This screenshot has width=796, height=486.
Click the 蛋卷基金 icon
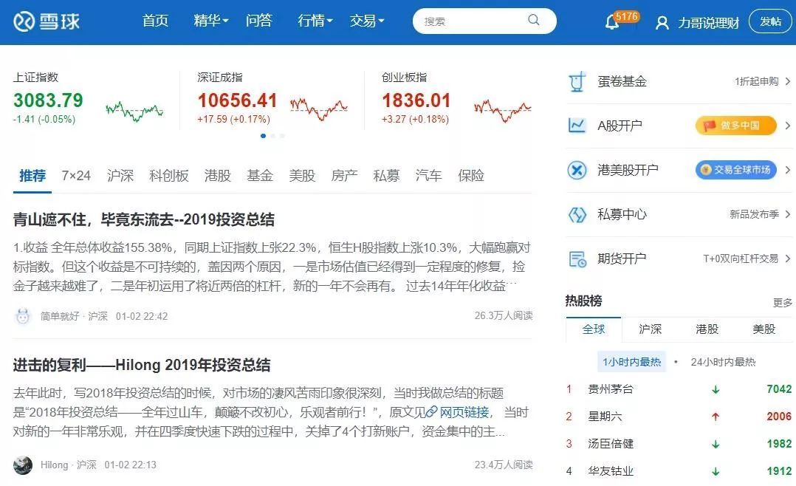(x=577, y=81)
